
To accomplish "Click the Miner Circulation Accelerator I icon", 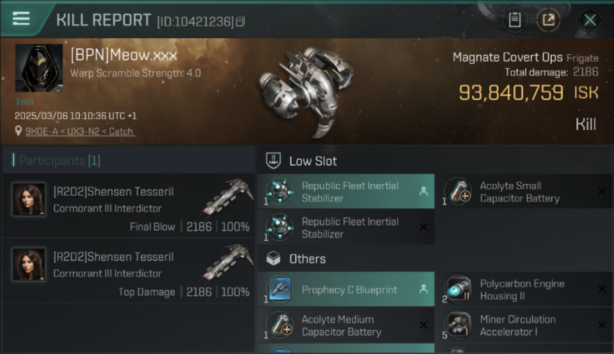I will click(458, 325).
